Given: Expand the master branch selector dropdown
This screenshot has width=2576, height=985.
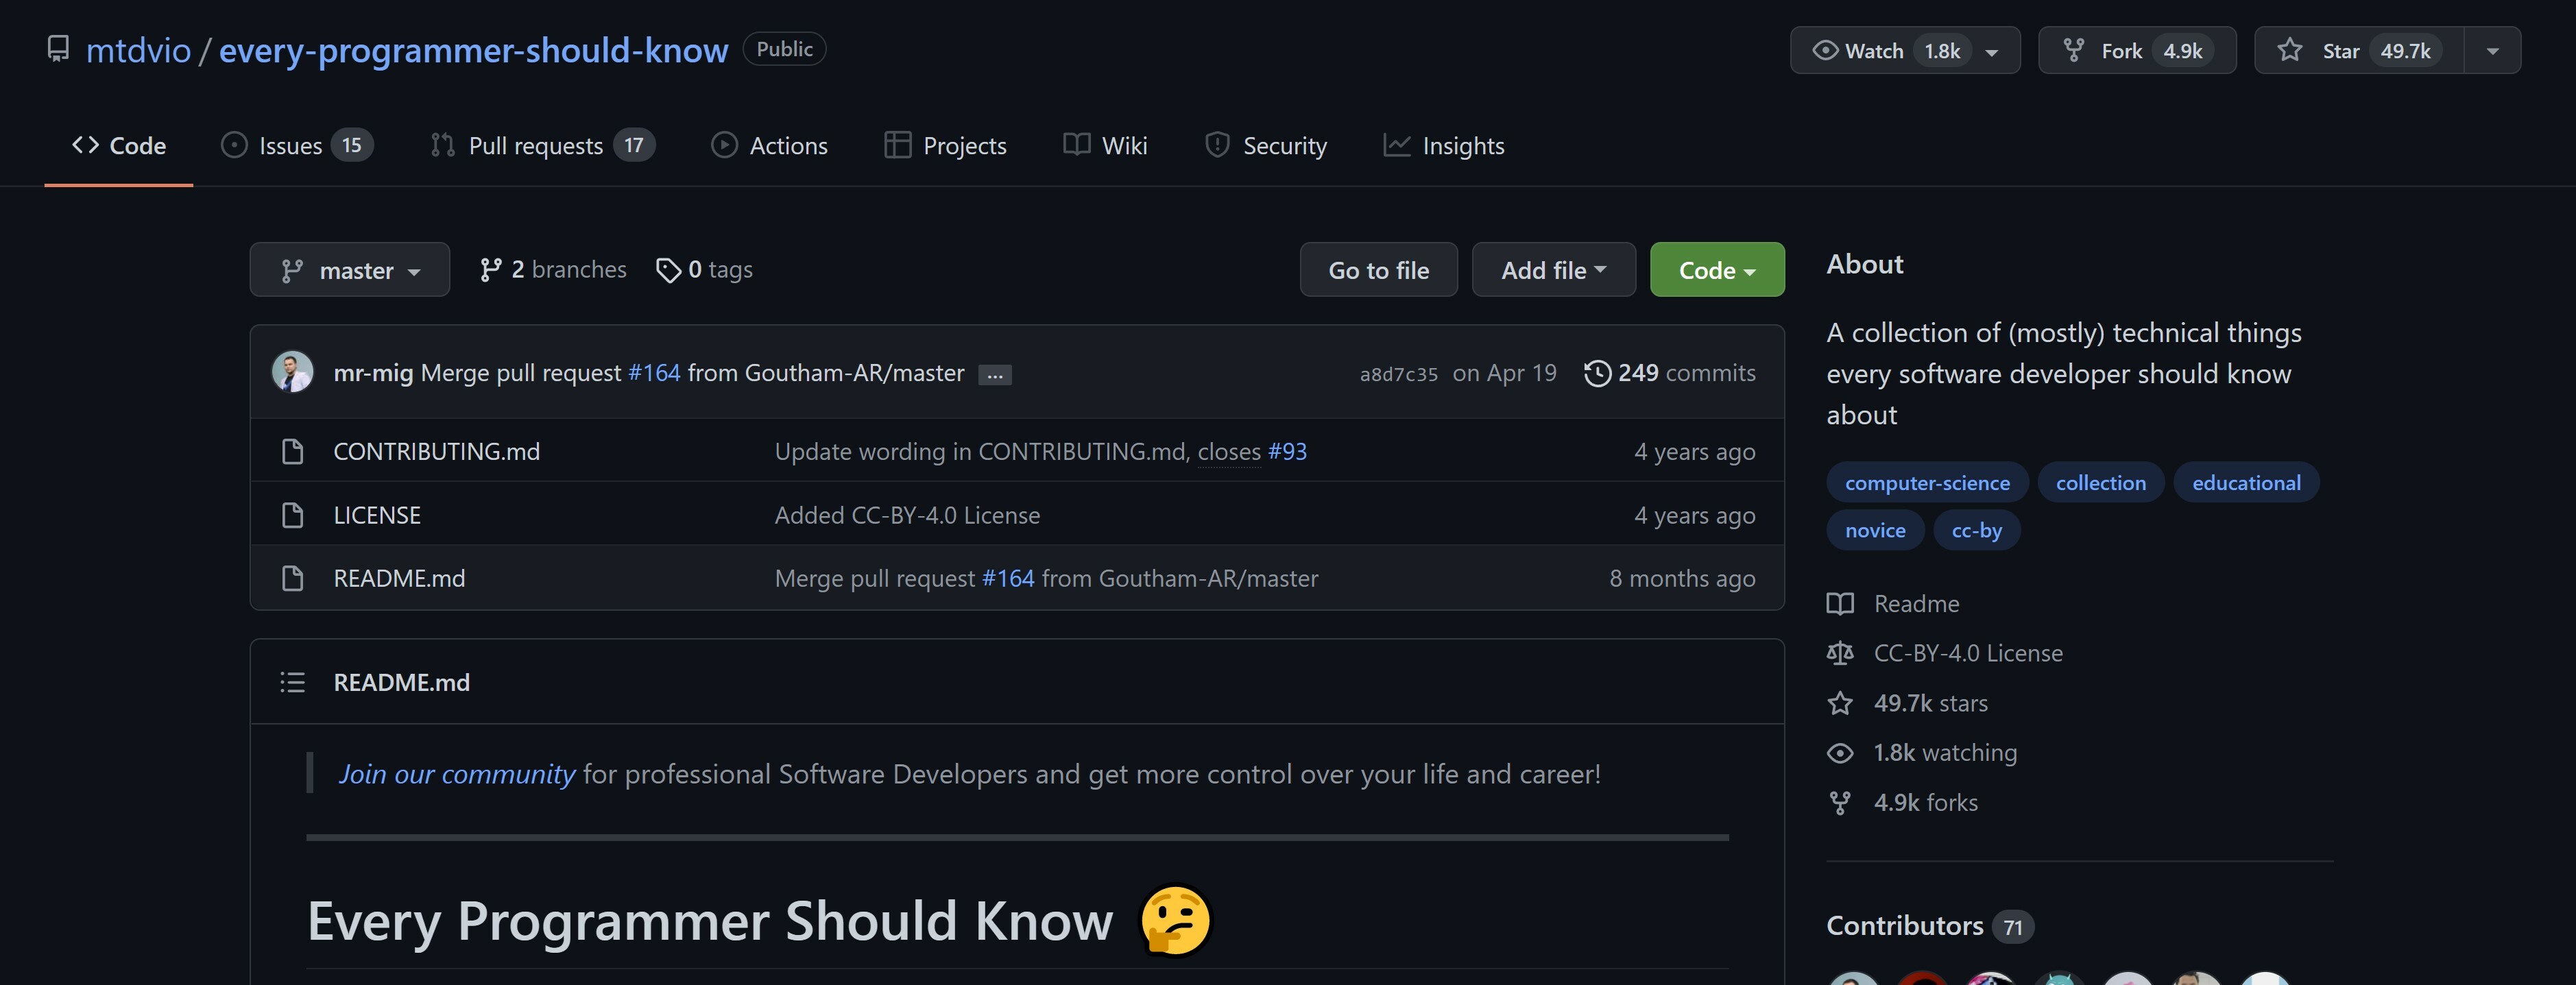Looking at the screenshot, I should point(350,270).
